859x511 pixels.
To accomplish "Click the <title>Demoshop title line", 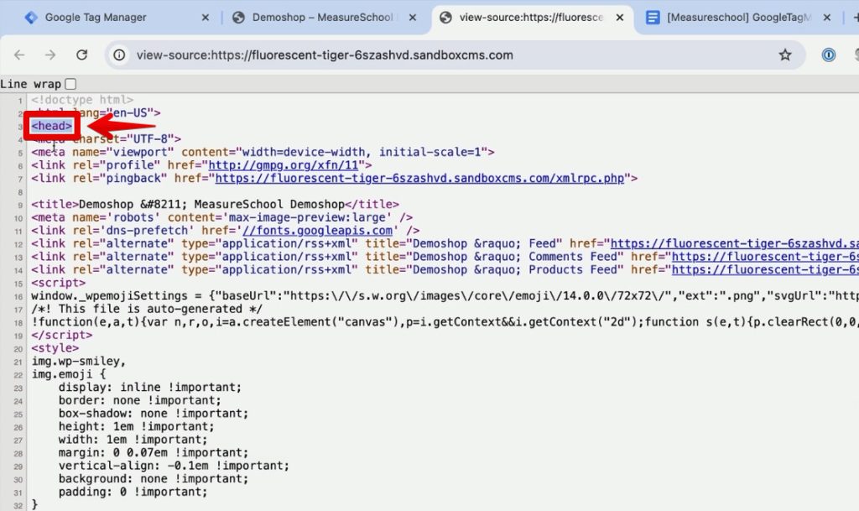I will click(x=215, y=204).
